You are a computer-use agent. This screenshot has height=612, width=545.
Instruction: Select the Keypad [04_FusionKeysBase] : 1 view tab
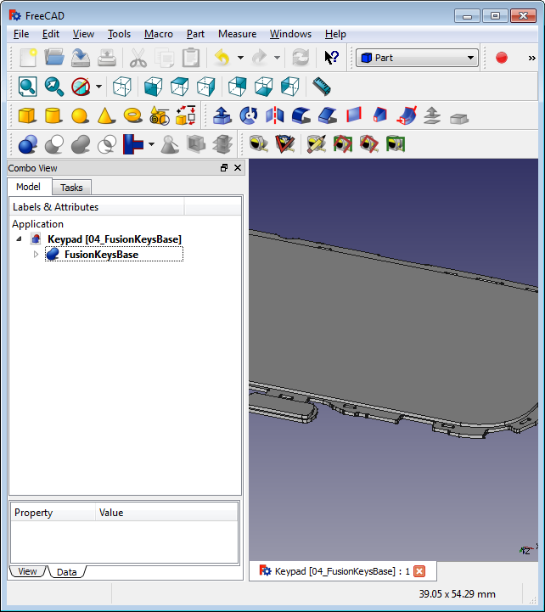[x=342, y=571]
